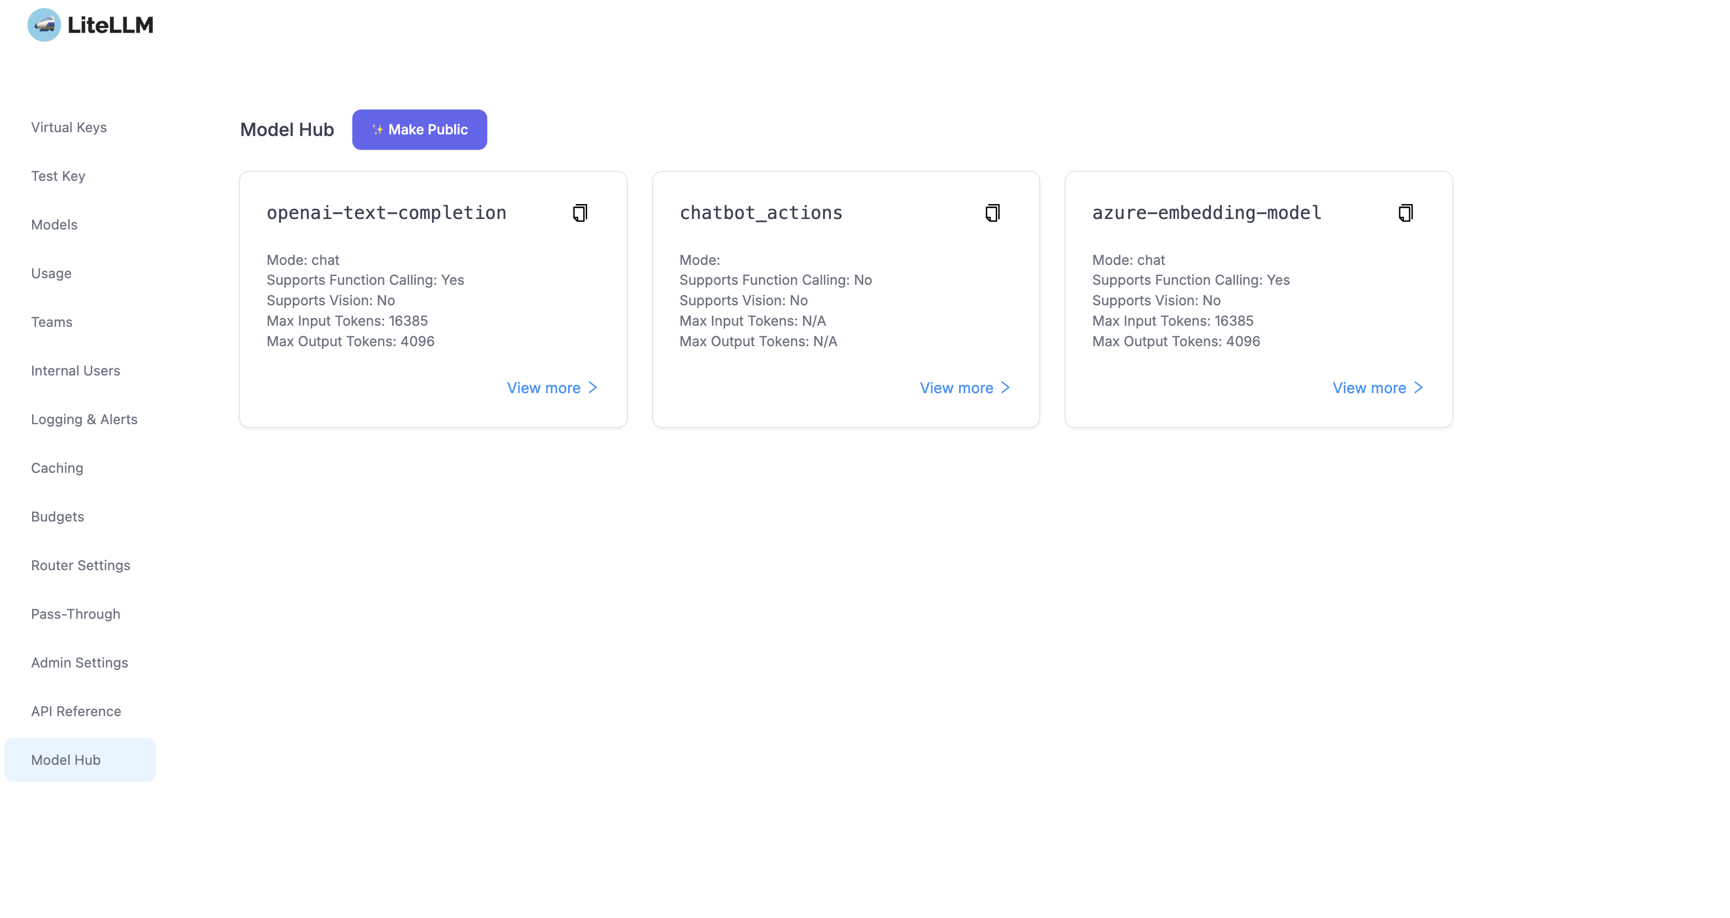
Task: Click the LiteLLM logo icon
Action: click(44, 25)
